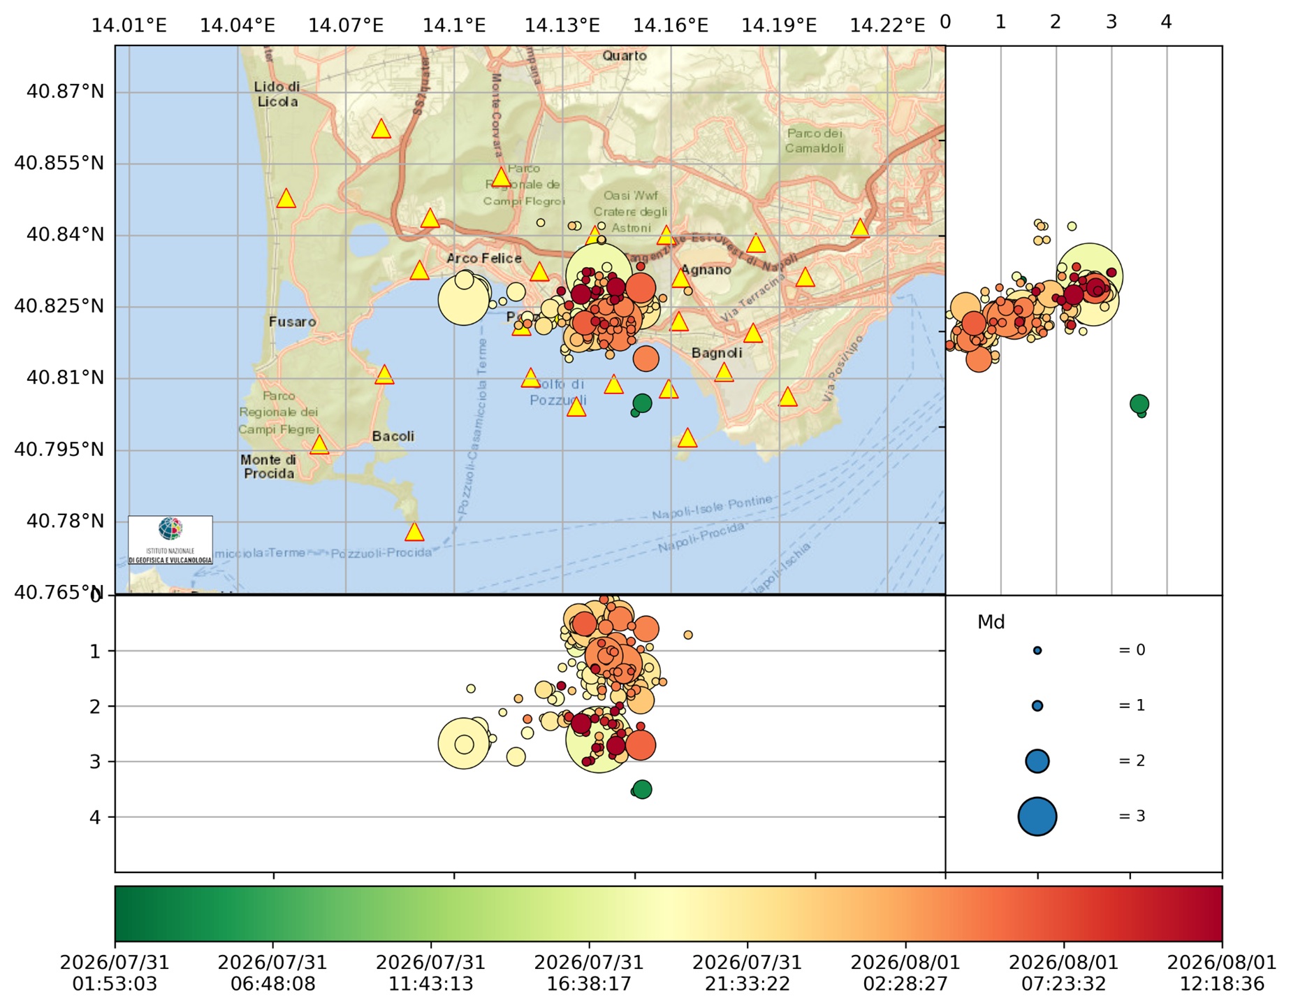Click the large pale yellow circle in depth section

click(x=464, y=744)
